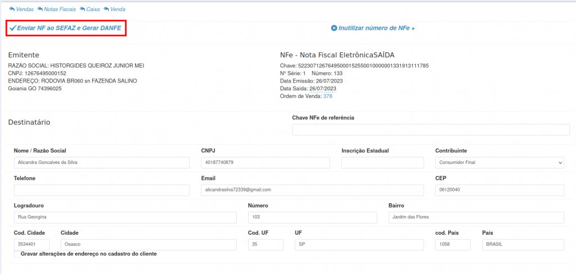
Task: Open the Caixa breadcrumb link
Action: 89,10
